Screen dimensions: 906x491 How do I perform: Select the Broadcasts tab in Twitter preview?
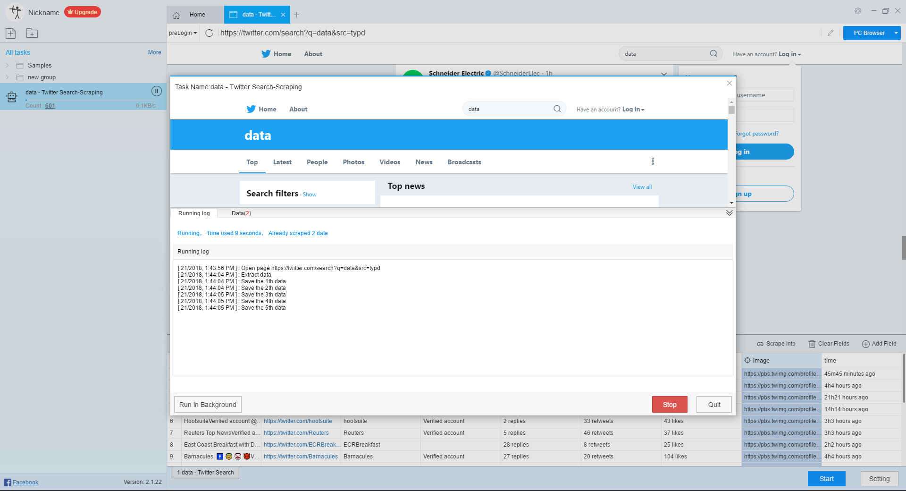pos(464,162)
